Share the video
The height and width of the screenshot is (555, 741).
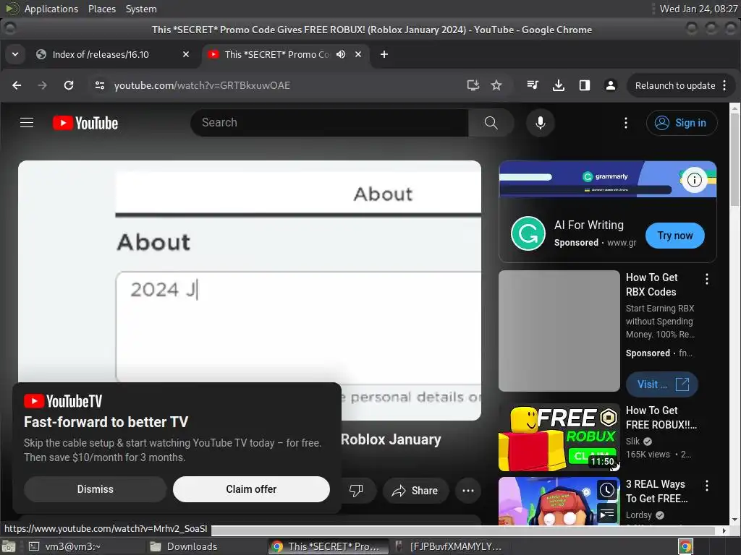(415, 491)
